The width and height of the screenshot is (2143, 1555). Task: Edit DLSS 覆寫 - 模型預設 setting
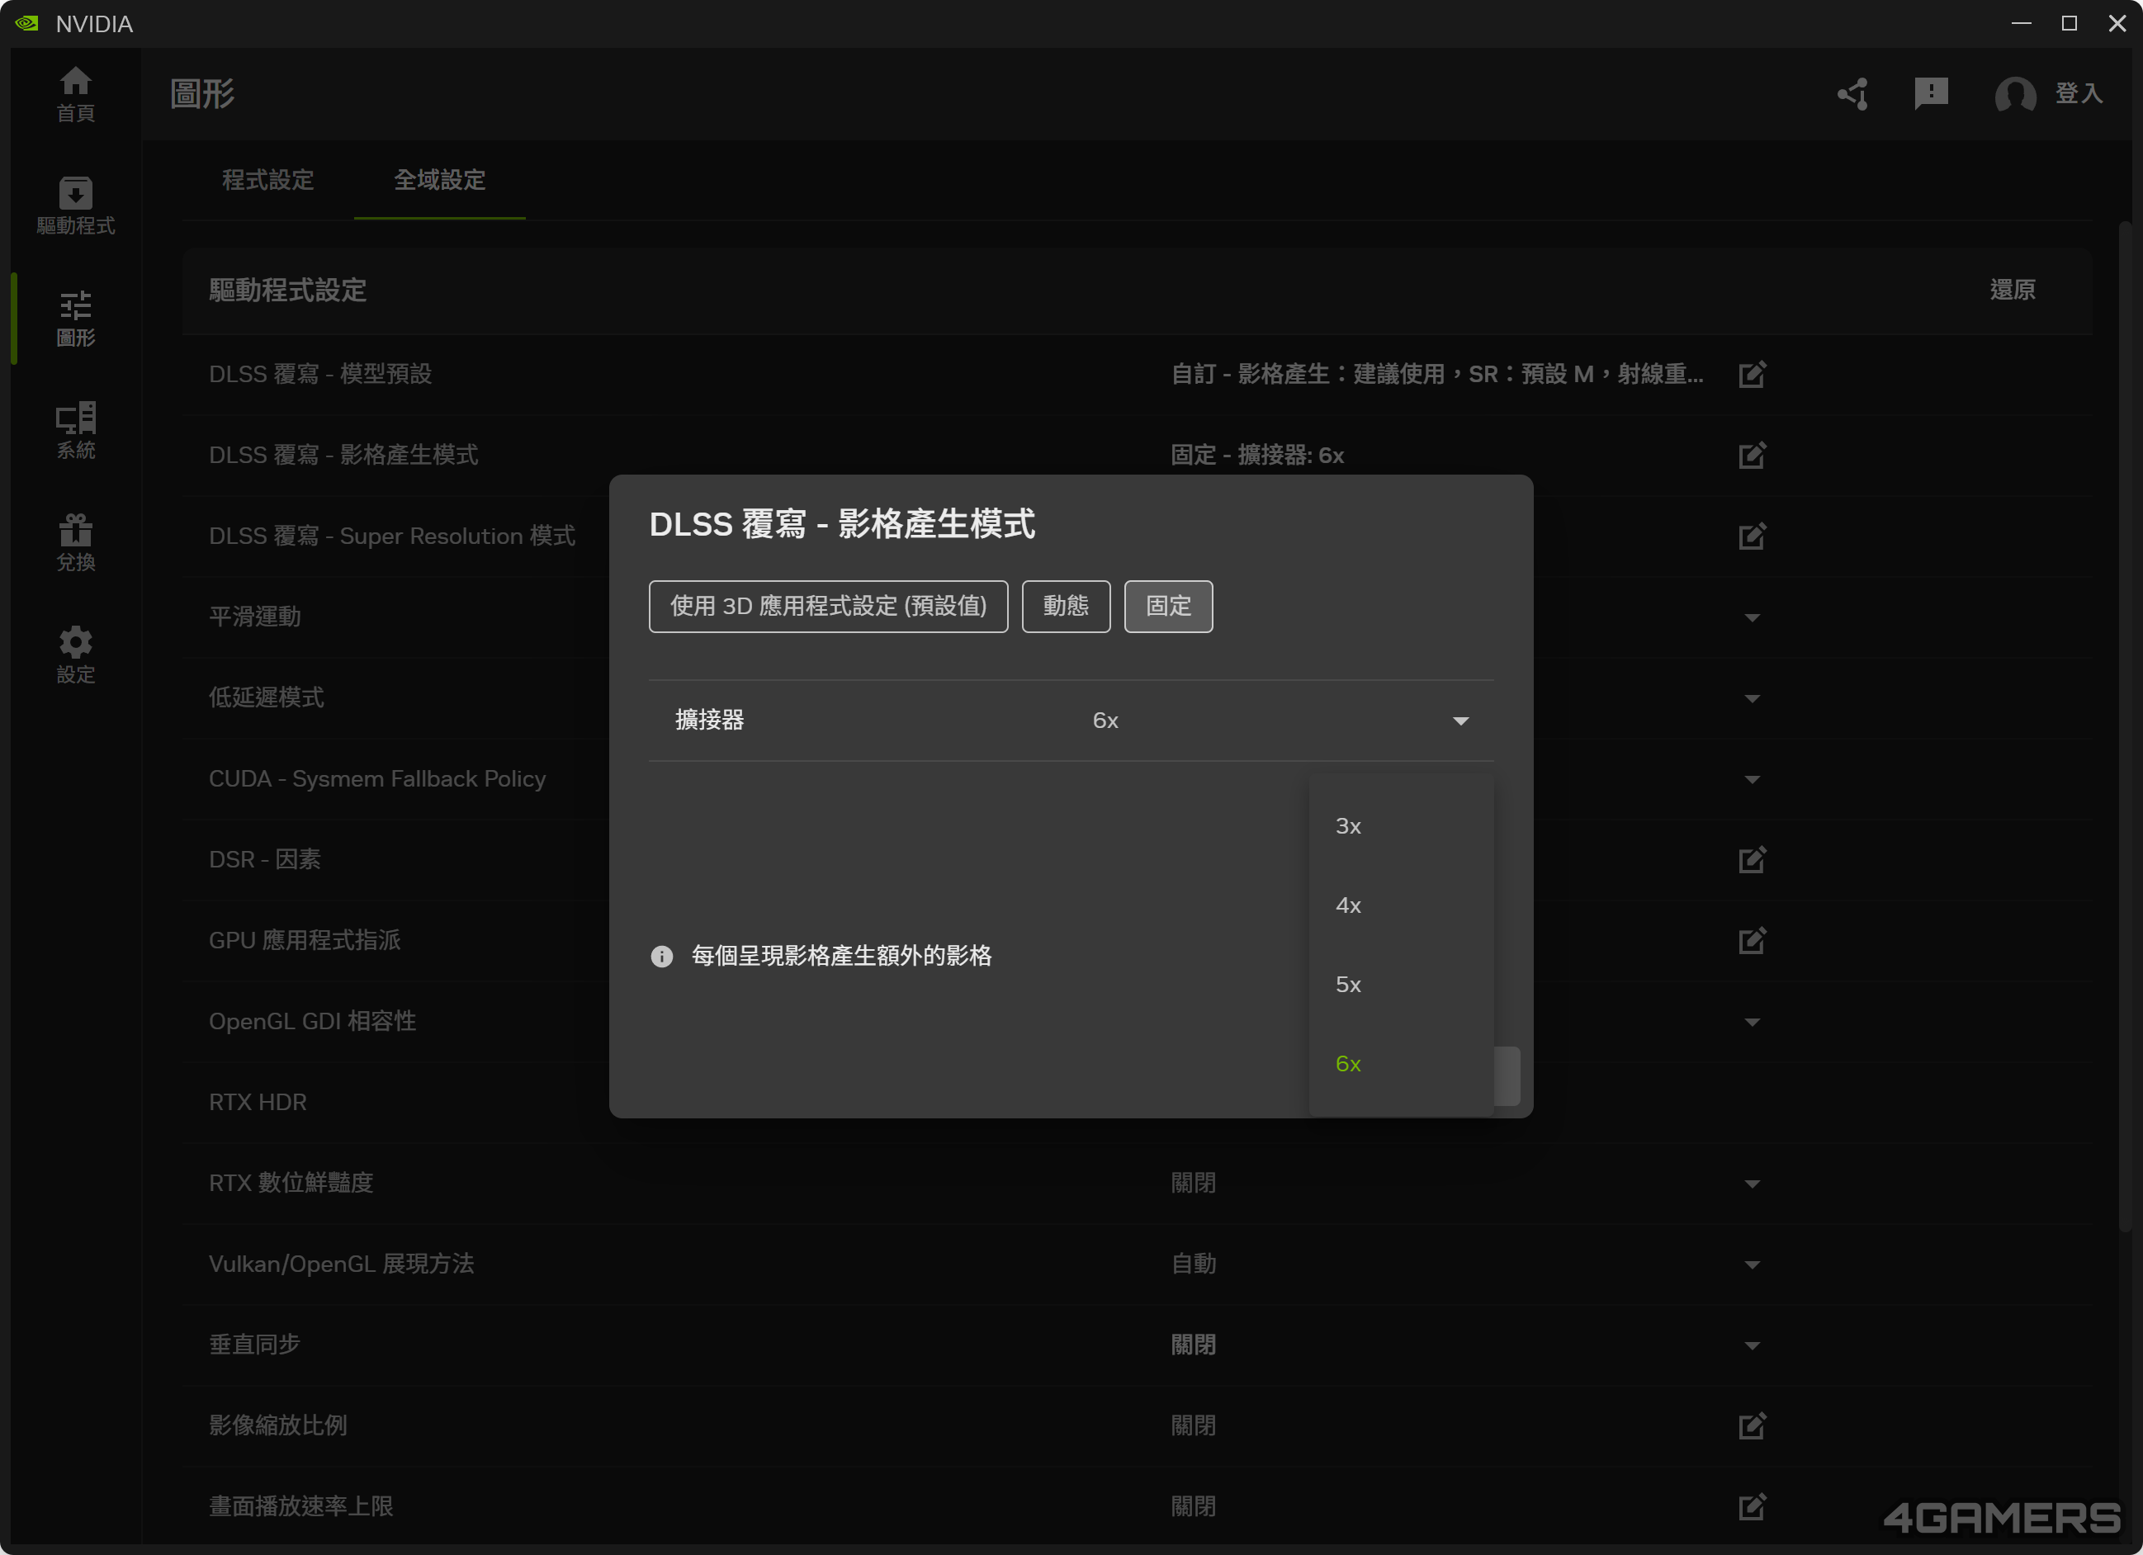coord(1752,374)
